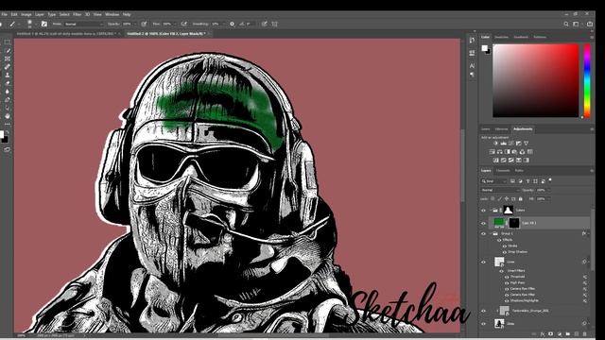Click the canvas vertical scrollbar
Screen dimensions: 605x340
tap(463, 166)
